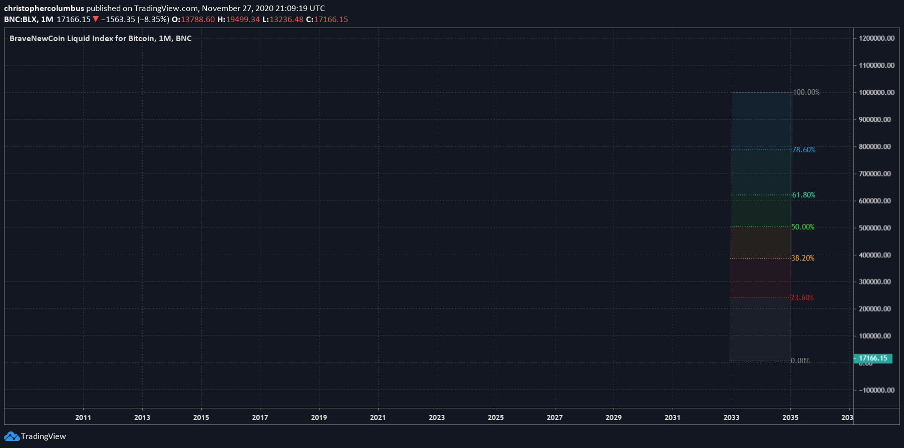Click the 0.00% Fibonacci level label
Image resolution: width=904 pixels, height=448 pixels.
(x=800, y=361)
